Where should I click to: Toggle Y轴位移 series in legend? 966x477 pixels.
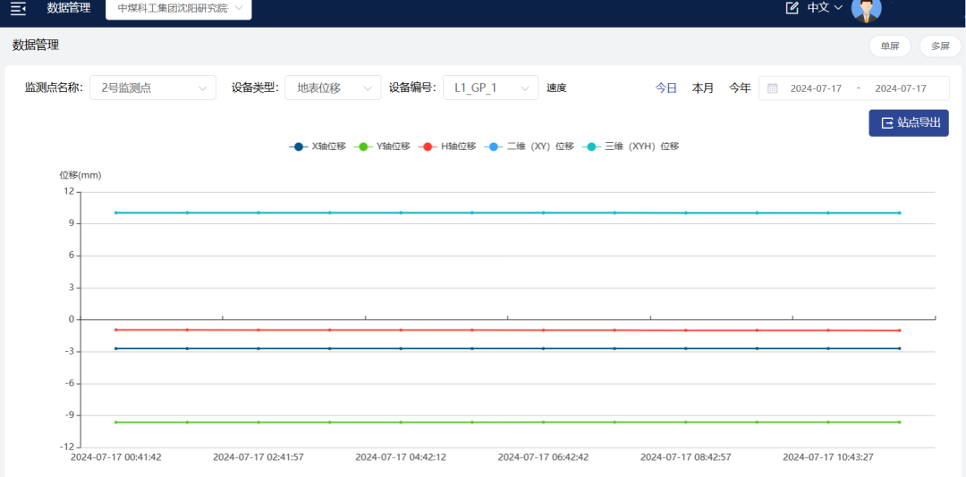[x=383, y=146]
